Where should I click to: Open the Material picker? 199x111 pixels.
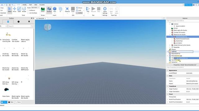point(67,10)
